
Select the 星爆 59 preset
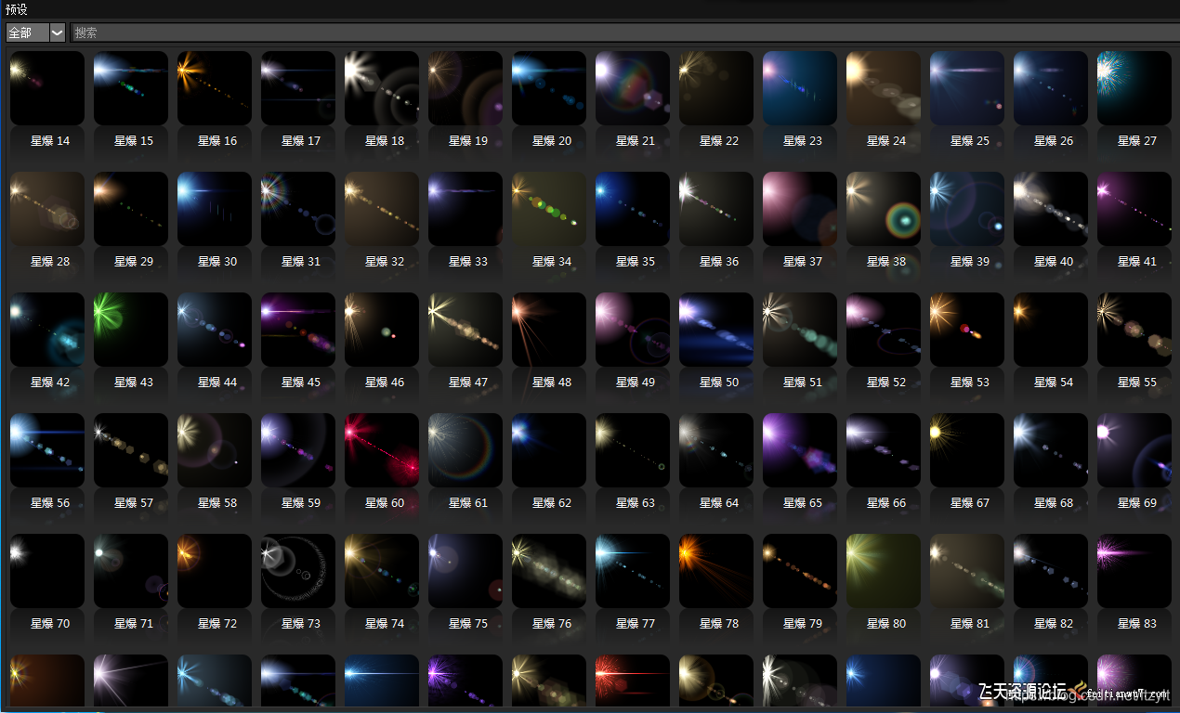(x=298, y=450)
